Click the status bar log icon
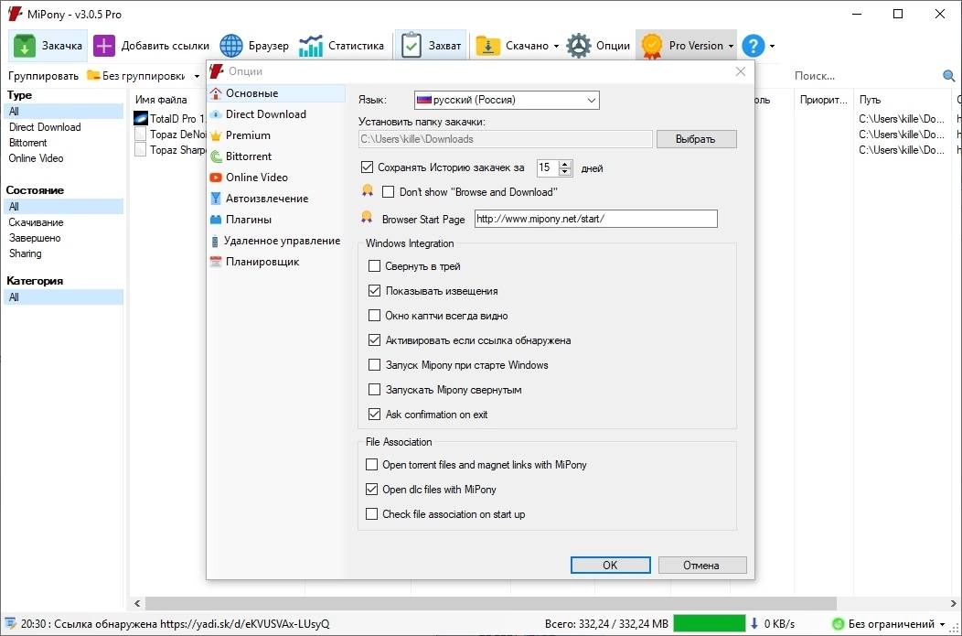The width and height of the screenshot is (962, 636). [x=10, y=624]
